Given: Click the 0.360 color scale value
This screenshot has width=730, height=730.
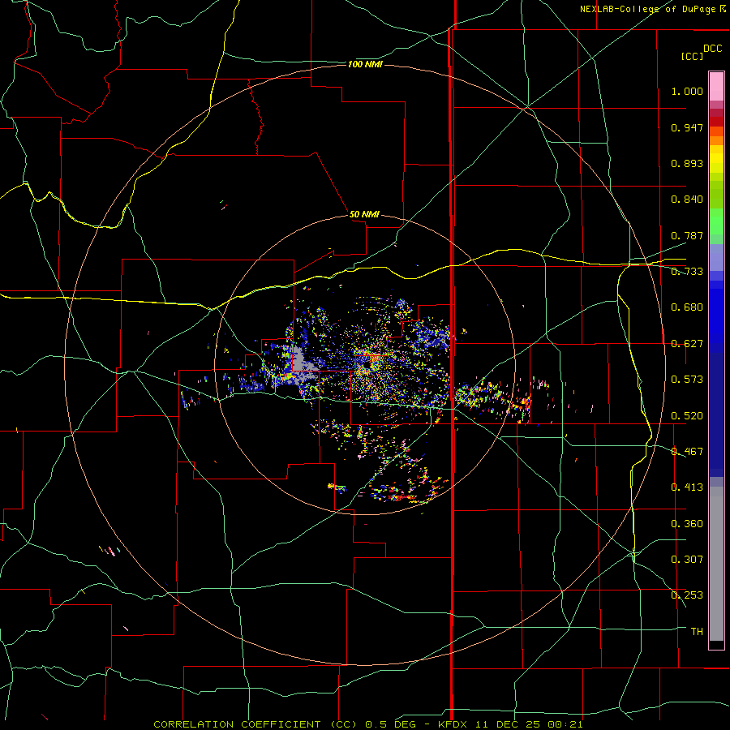Looking at the screenshot, I should (687, 524).
